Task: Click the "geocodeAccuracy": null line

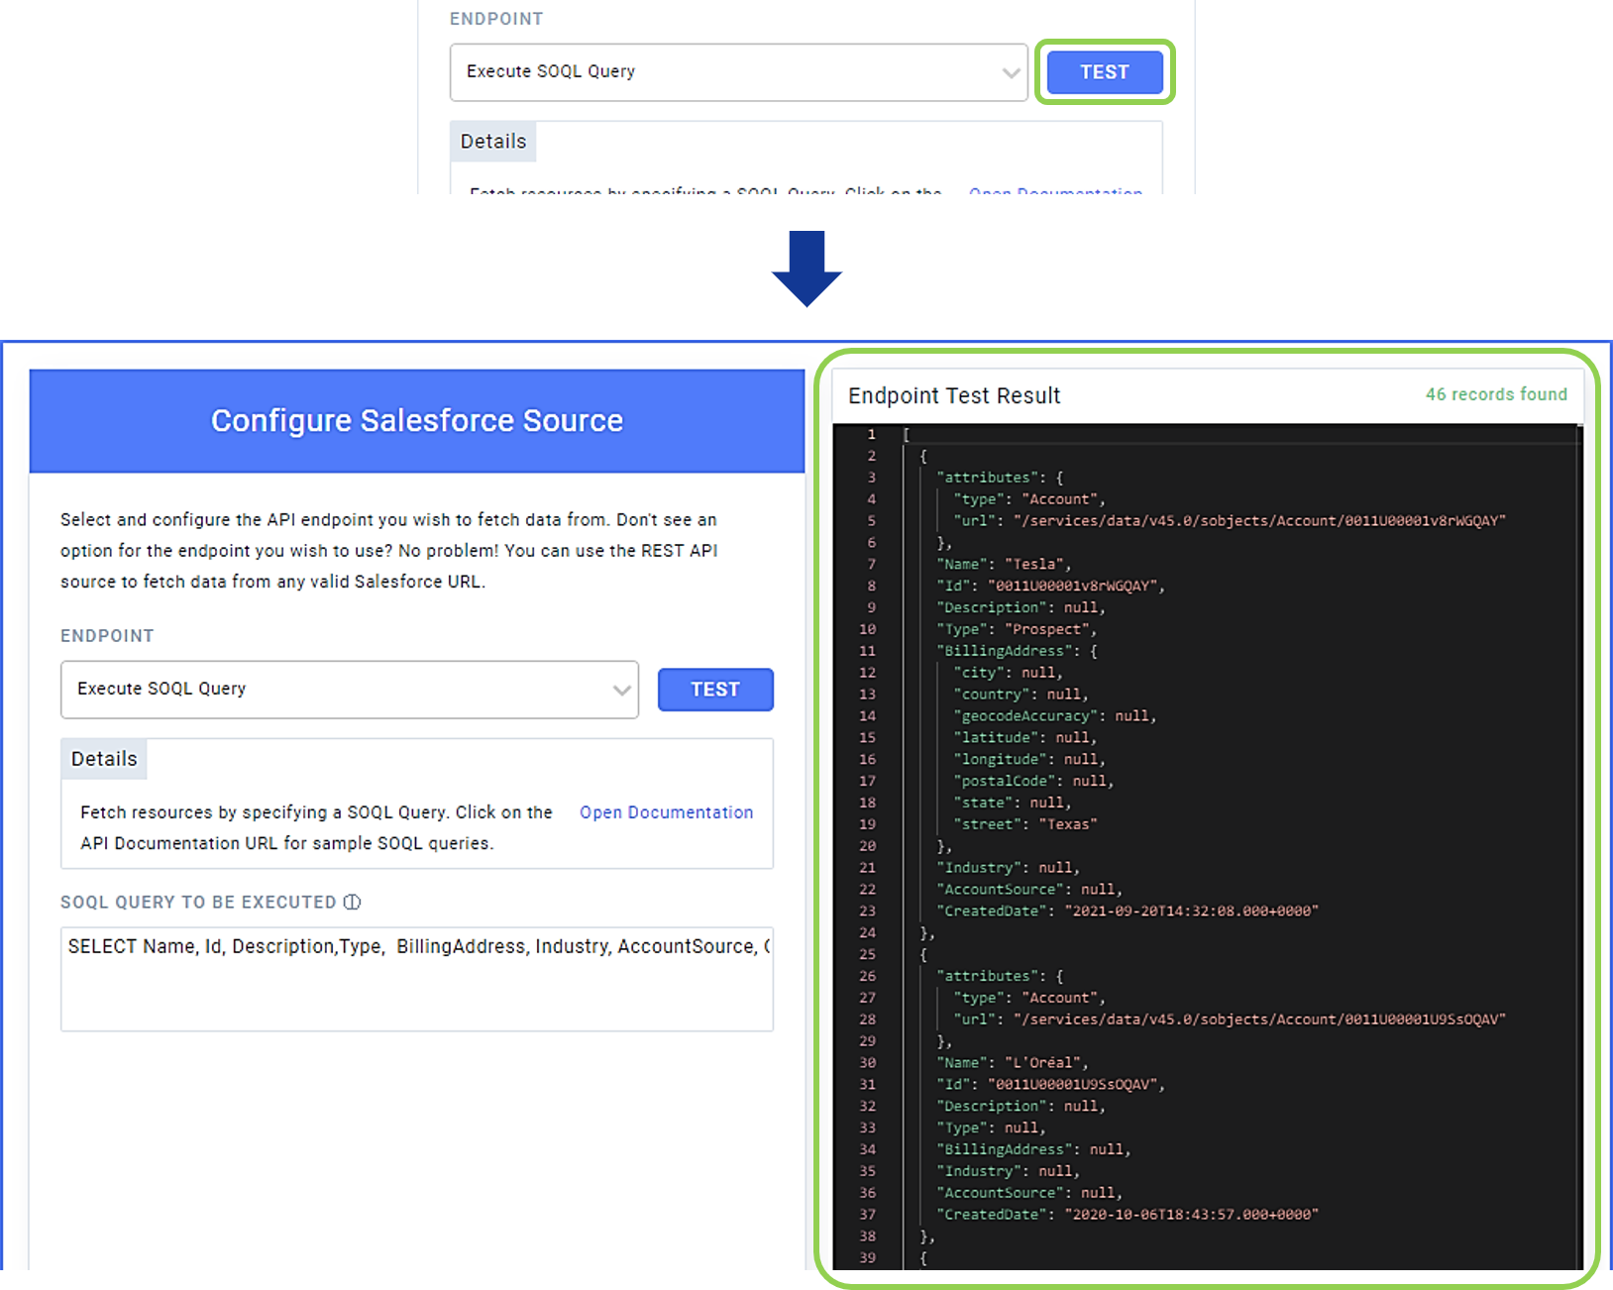Action: click(1054, 716)
